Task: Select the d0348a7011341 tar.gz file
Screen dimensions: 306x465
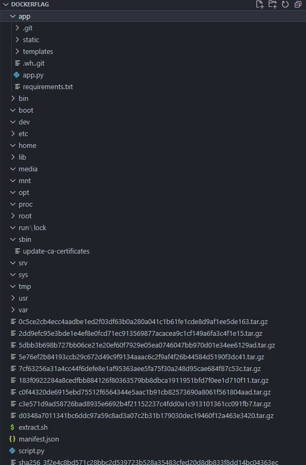Action: click(x=146, y=416)
